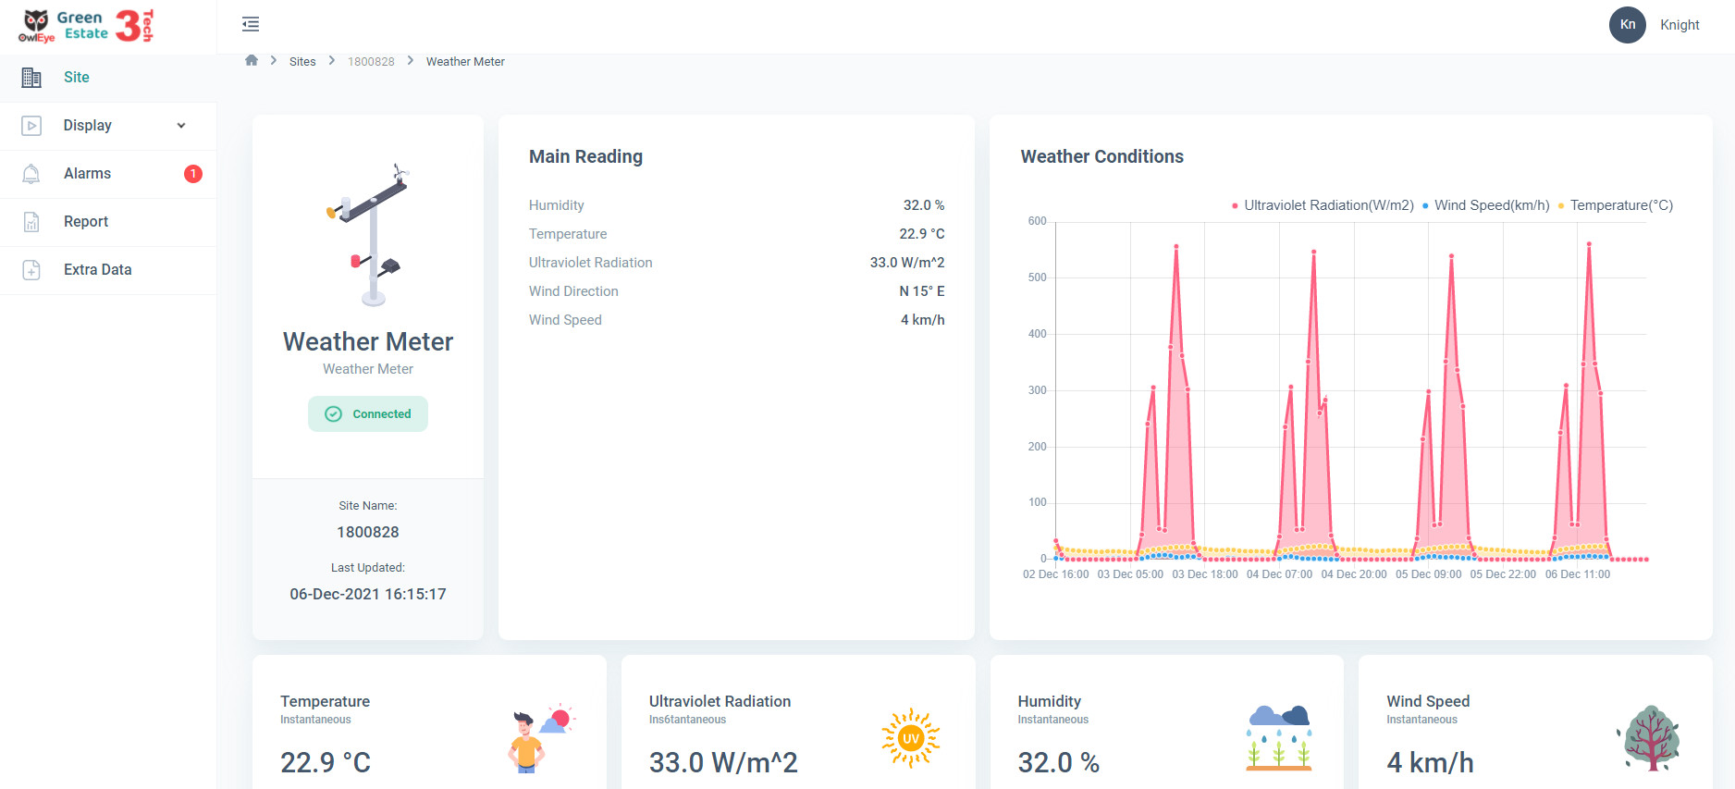Click the Extra Data file icon
The image size is (1735, 789).
point(31,270)
